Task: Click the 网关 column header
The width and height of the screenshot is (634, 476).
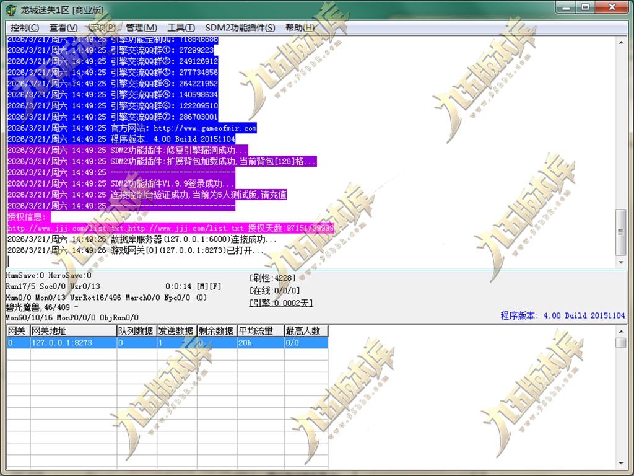Action: click(x=18, y=331)
